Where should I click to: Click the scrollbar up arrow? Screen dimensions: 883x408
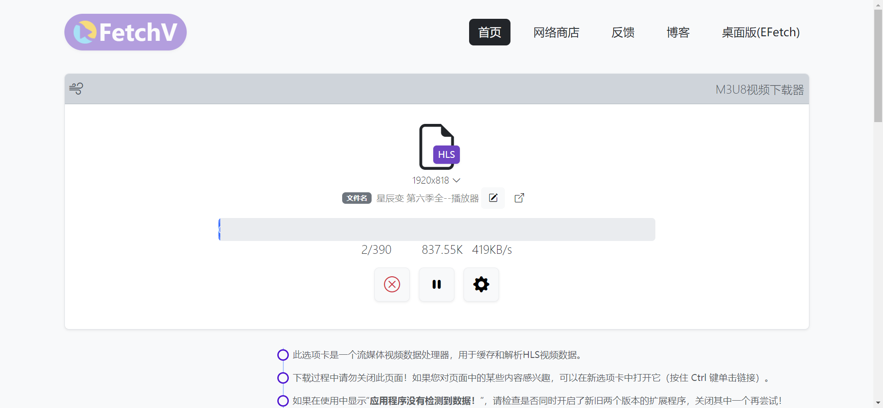click(878, 4)
